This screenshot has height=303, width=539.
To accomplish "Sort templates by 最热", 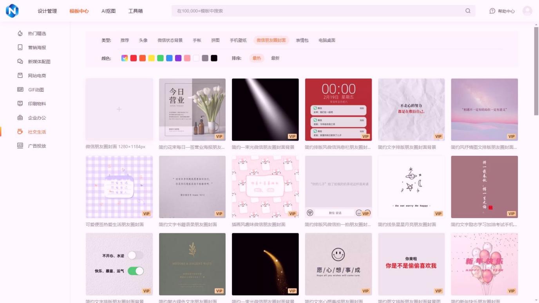I will [x=257, y=58].
